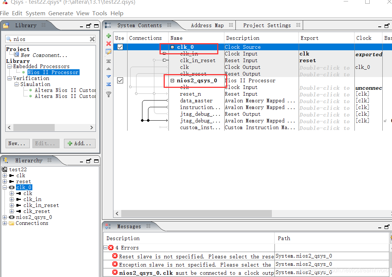Close the Library tab with its X

coord(44,25)
